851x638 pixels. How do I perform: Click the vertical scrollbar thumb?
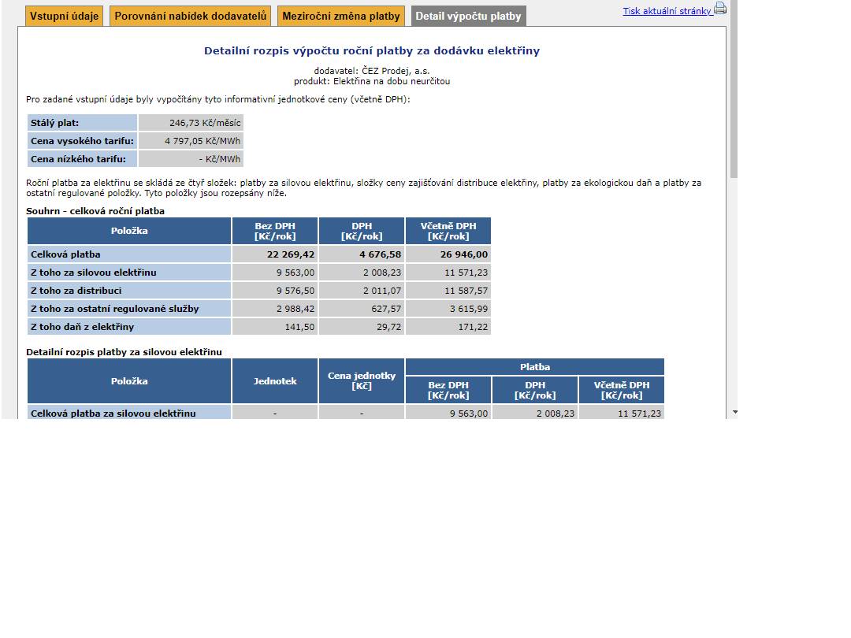pyautogui.click(x=734, y=89)
